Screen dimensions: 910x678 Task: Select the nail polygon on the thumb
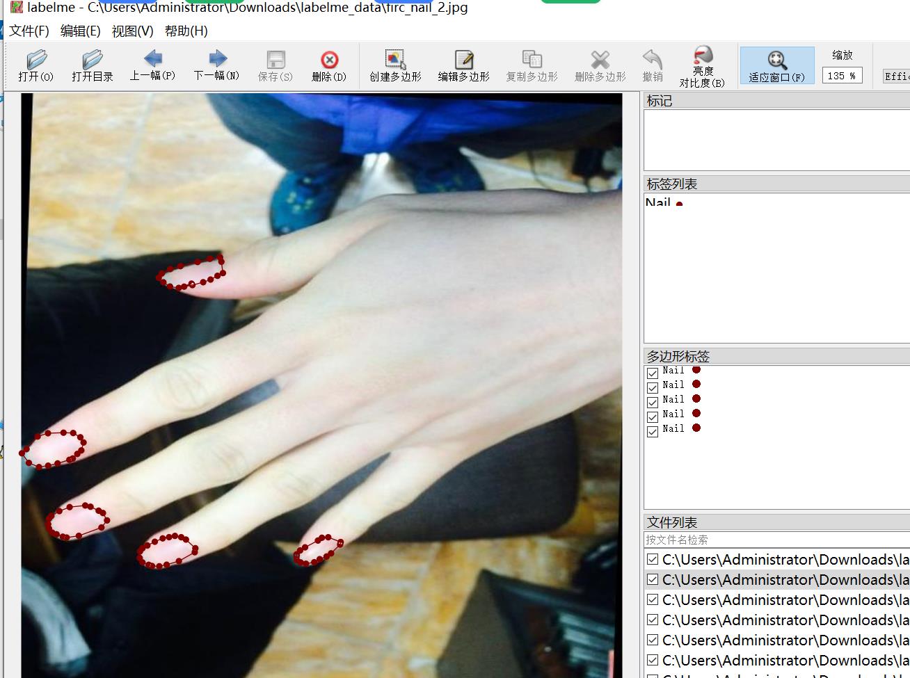(x=191, y=273)
